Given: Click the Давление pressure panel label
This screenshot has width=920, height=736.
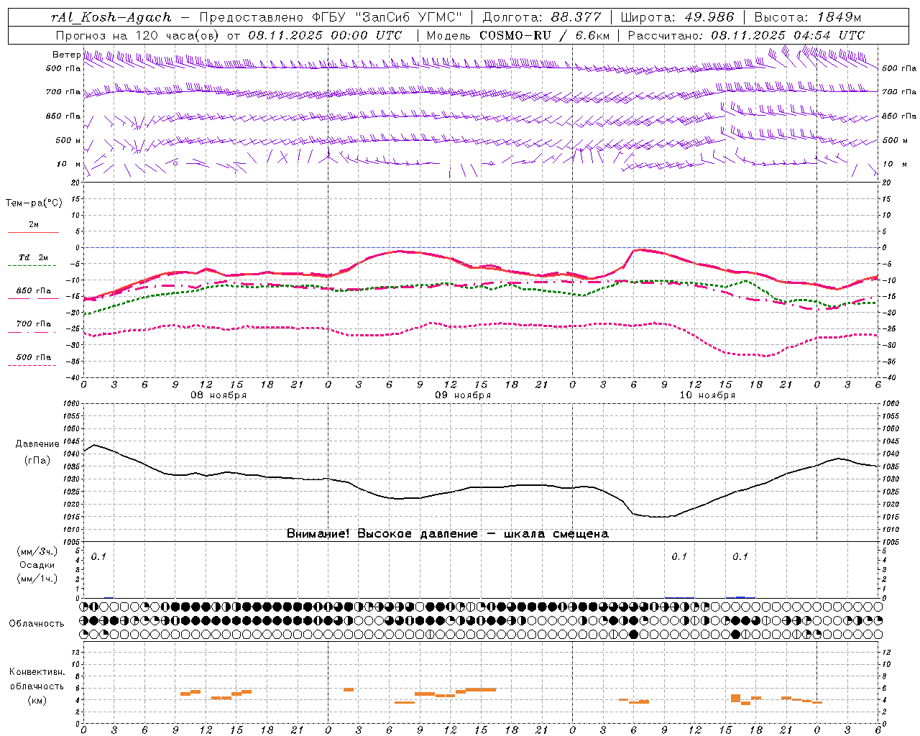Looking at the screenshot, I should 37,444.
